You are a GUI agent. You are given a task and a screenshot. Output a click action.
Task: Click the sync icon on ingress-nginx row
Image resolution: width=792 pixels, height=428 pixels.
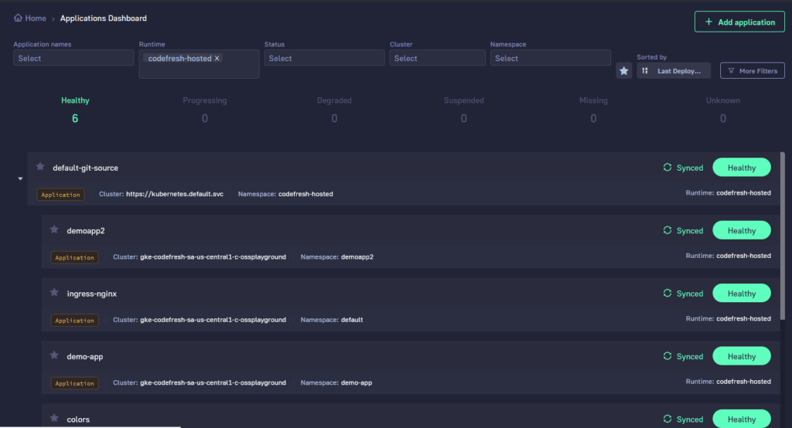(x=667, y=294)
